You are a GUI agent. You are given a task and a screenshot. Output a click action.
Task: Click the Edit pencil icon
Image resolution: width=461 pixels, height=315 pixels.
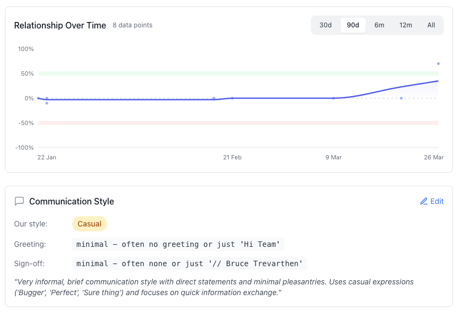[x=424, y=201]
